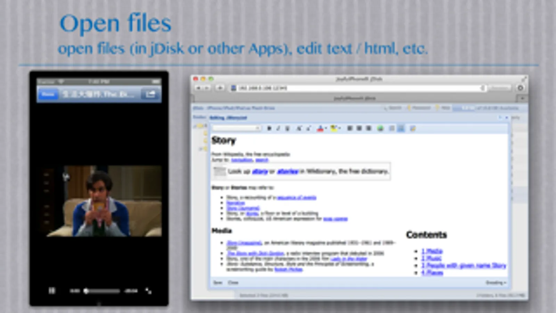Seek using the phone video progress slider
Viewport: 556px width, 313px height.
101,291
